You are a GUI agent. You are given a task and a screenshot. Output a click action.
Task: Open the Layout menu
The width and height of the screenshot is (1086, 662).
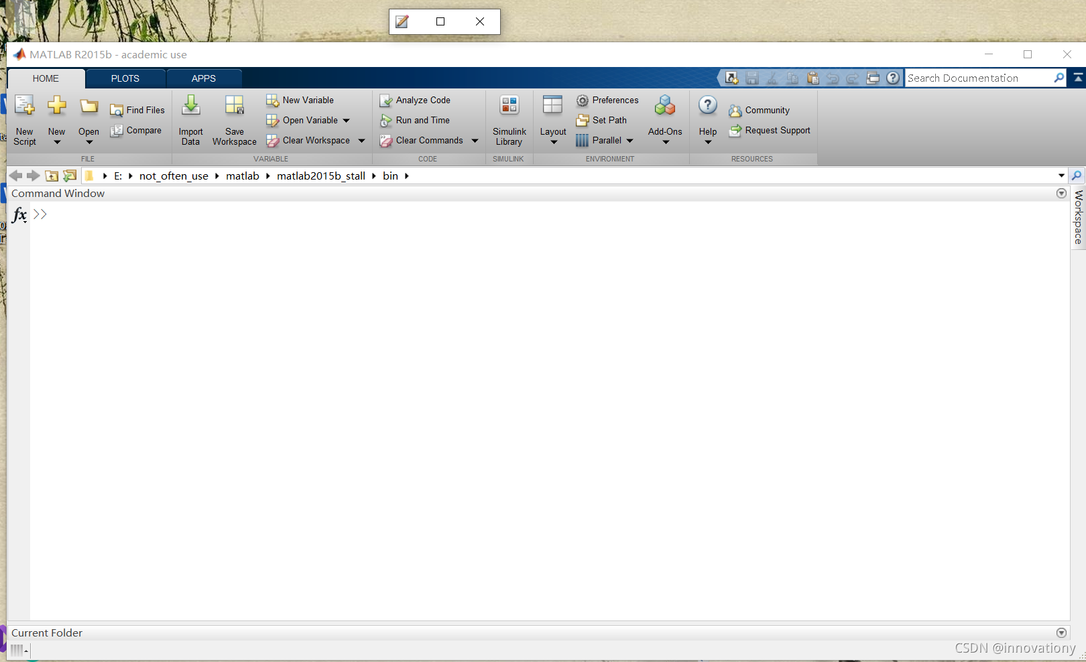(x=553, y=120)
